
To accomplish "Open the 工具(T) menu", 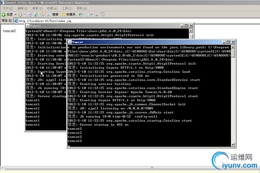I will [67, 8].
